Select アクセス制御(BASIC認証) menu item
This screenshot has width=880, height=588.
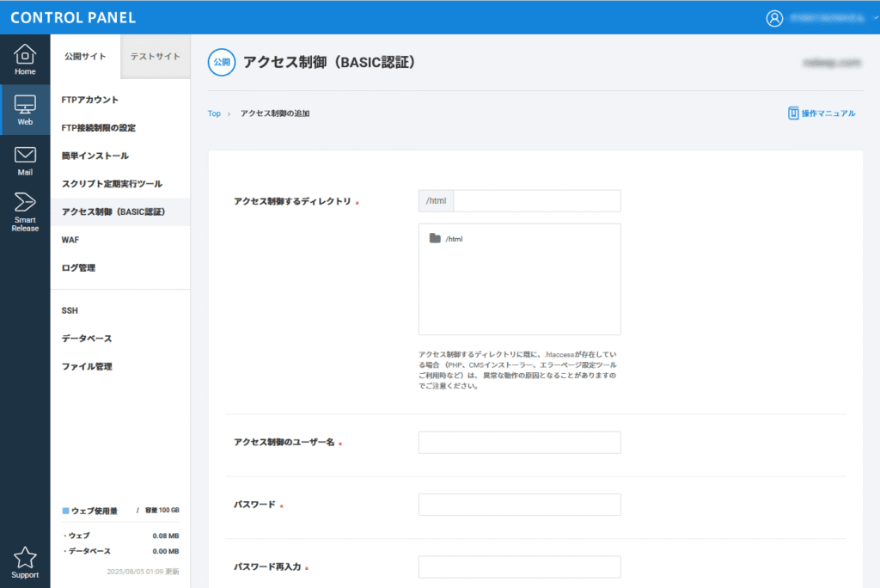(120, 212)
